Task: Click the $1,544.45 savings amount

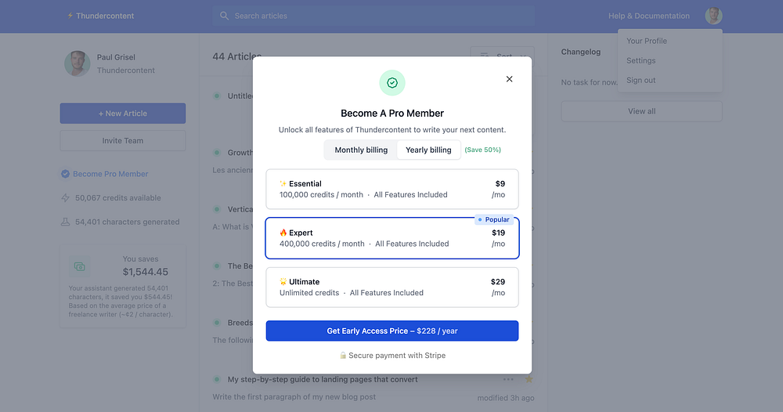Action: [146, 272]
